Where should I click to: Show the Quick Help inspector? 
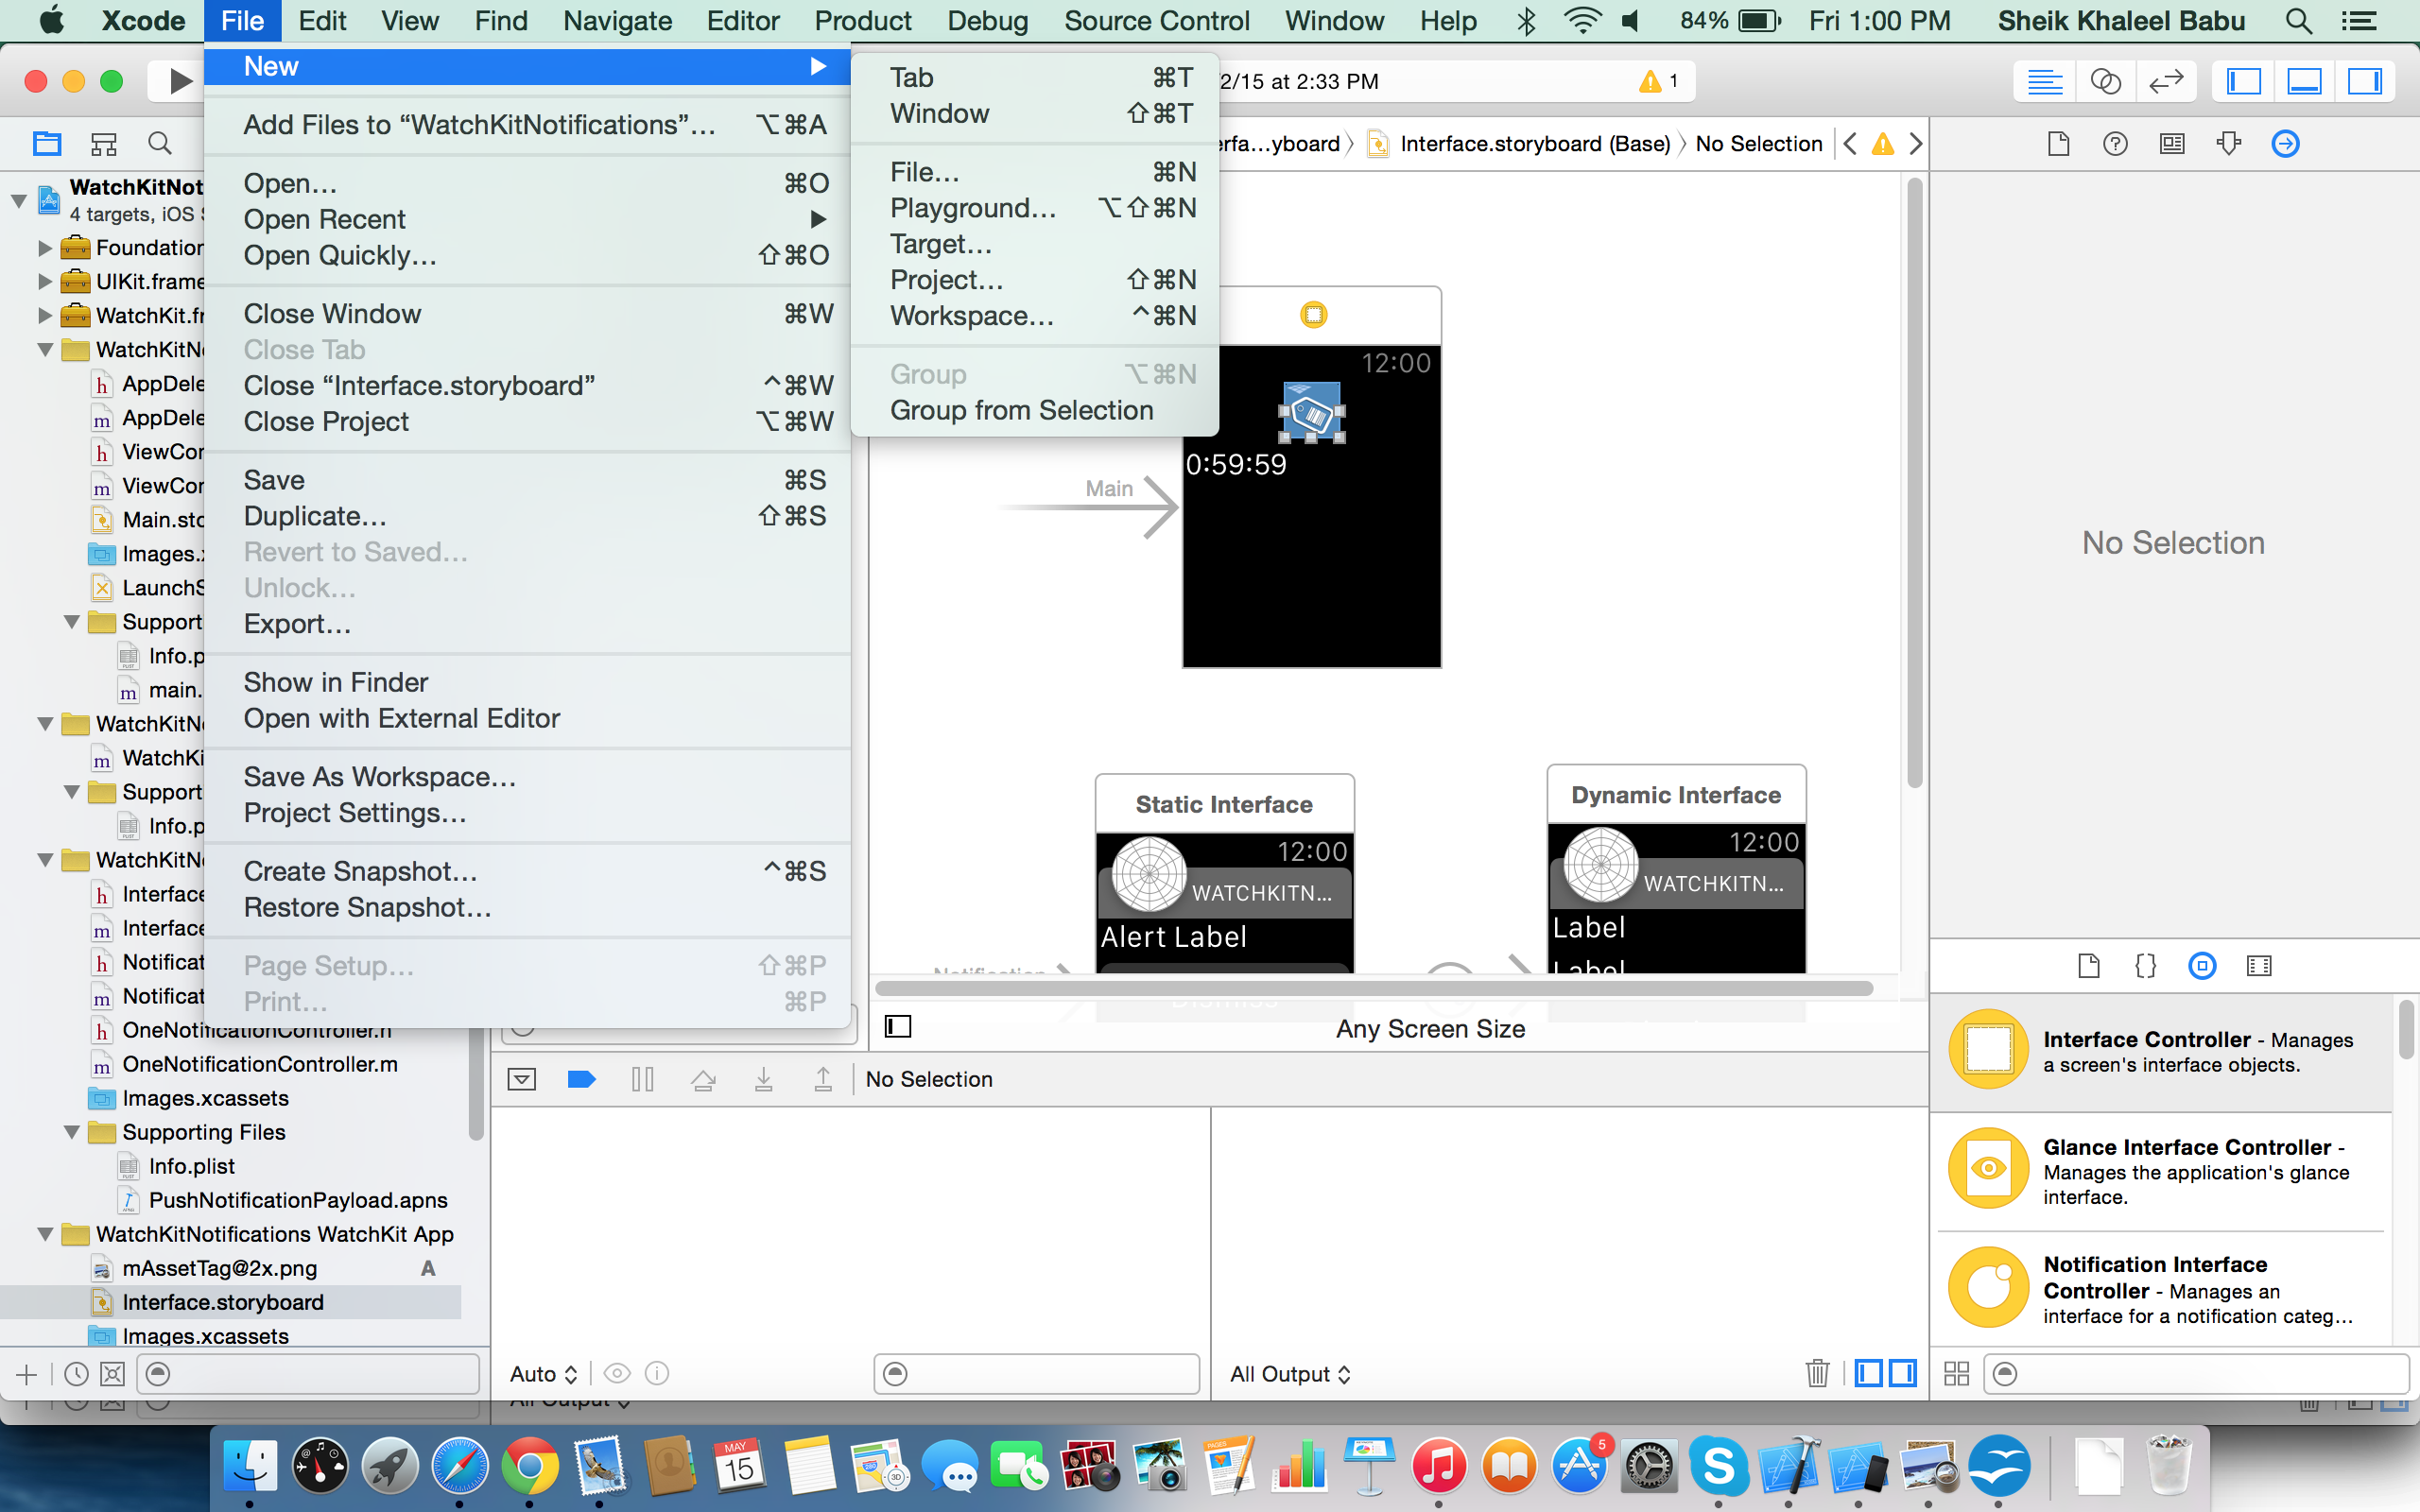pyautogui.click(x=2115, y=144)
